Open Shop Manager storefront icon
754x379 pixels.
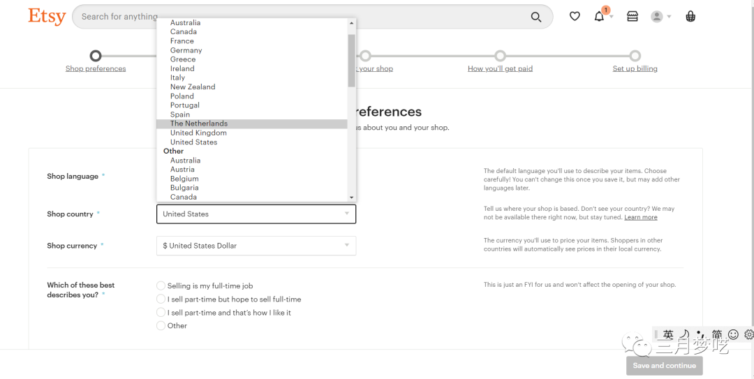pos(633,17)
